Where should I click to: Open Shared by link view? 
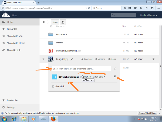click(x=20, y=50)
